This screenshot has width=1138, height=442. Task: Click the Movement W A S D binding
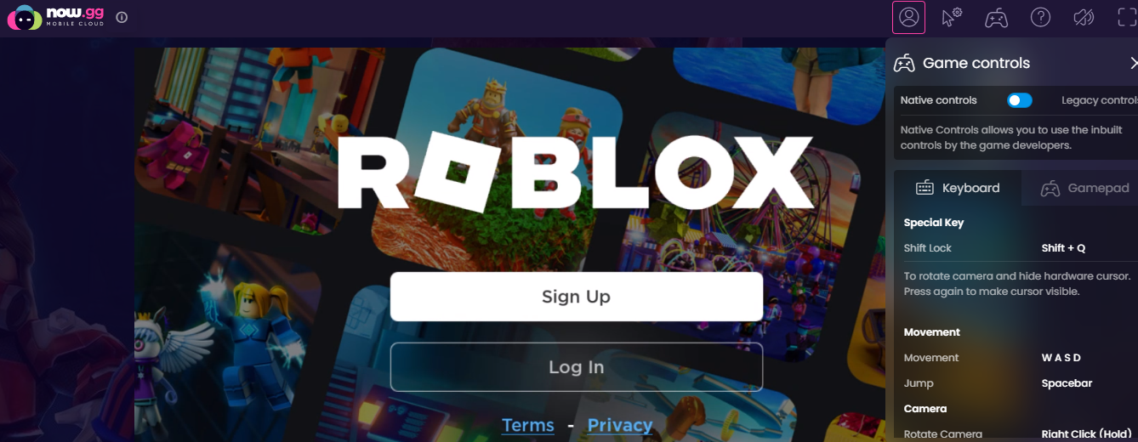point(1061,358)
